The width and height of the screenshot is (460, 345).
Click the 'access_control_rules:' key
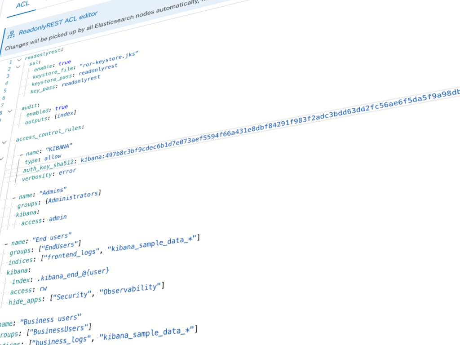click(x=50, y=133)
